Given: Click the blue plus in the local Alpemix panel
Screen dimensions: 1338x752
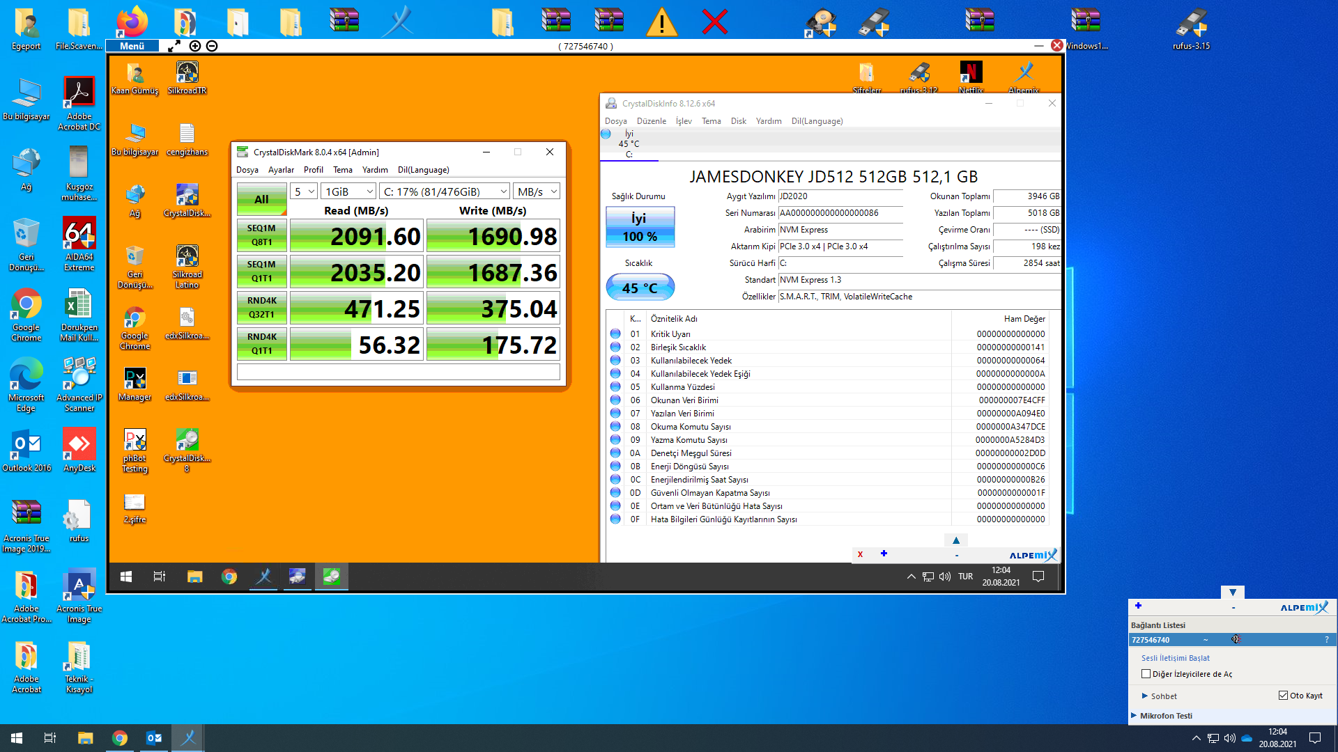Looking at the screenshot, I should pos(1138,606).
